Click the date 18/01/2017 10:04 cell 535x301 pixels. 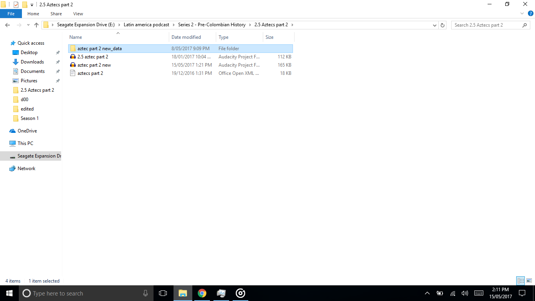click(x=192, y=57)
